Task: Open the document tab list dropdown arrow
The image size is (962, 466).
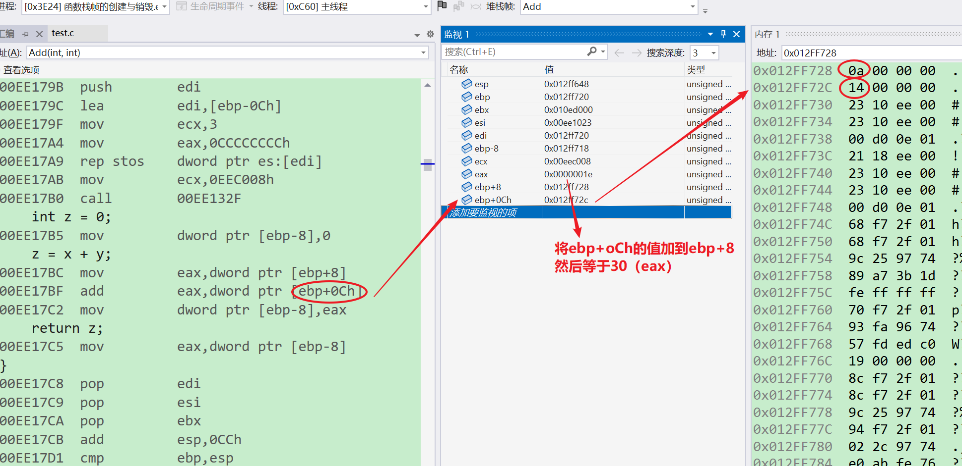Action: (417, 35)
